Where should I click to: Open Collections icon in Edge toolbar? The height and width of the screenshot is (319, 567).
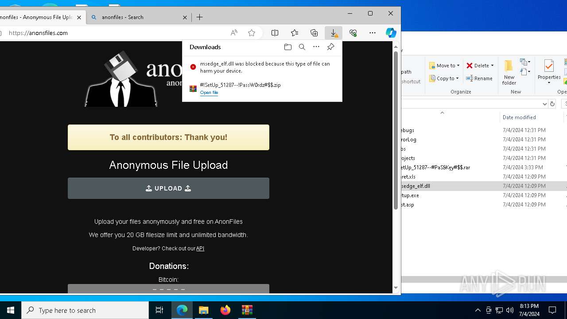tap(314, 33)
